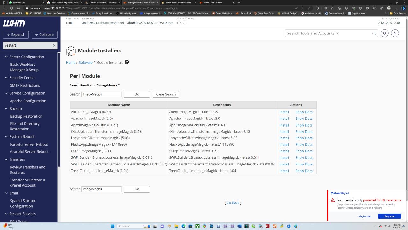Click the search magnifier icon
The height and width of the screenshot is (230, 408).
click(x=374, y=33)
